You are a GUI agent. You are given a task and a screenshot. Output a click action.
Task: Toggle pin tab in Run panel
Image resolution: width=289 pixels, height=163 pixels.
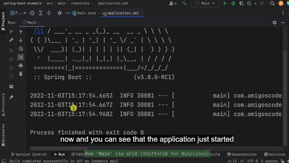pos(11,97)
